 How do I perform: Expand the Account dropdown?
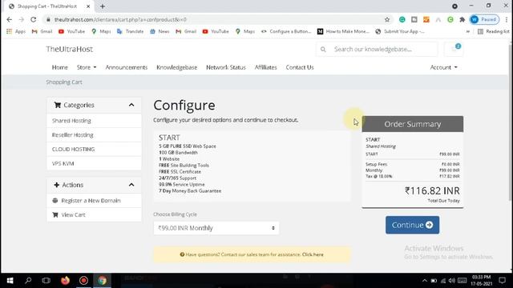443,67
